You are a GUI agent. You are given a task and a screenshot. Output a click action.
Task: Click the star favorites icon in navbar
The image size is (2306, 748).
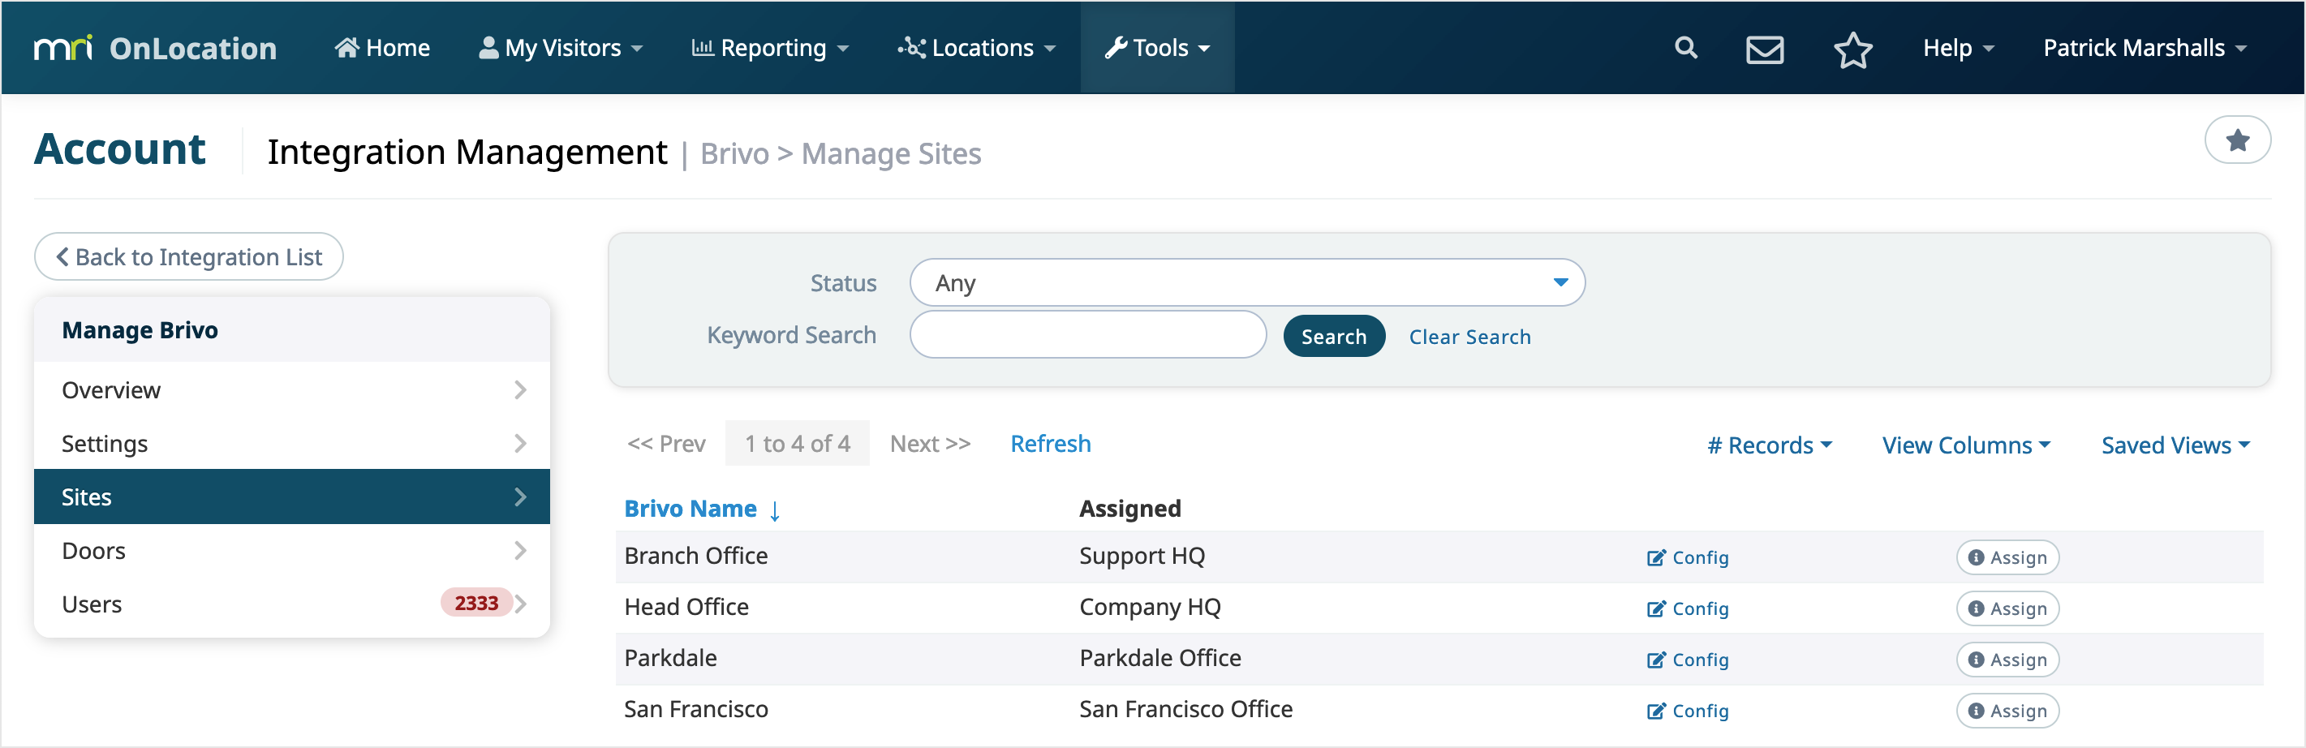tap(1852, 49)
